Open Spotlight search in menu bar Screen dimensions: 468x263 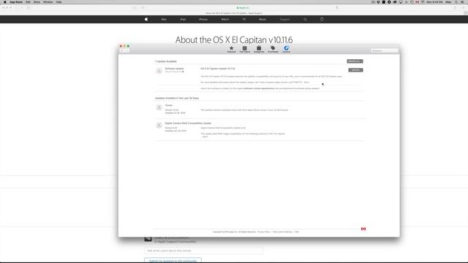coord(456,2)
